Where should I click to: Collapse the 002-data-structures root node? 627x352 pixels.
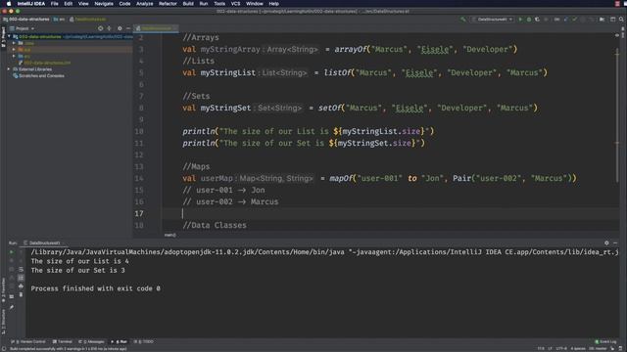click(x=9, y=37)
